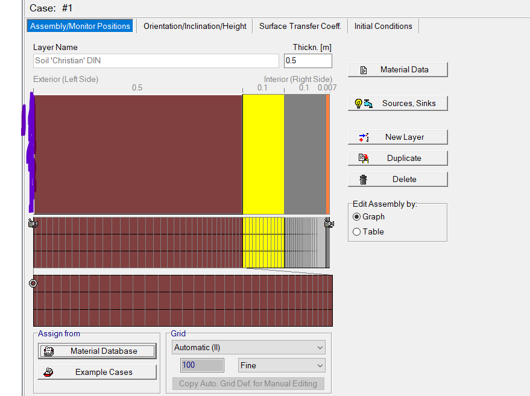Select the Graph radio button
The image size is (530, 396).
click(357, 217)
